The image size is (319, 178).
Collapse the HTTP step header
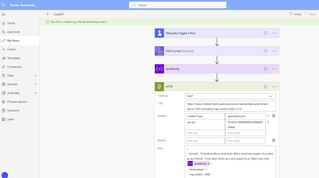[217, 87]
